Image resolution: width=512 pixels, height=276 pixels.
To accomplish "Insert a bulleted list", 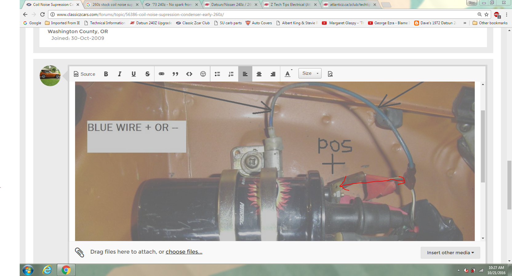I will tap(217, 74).
